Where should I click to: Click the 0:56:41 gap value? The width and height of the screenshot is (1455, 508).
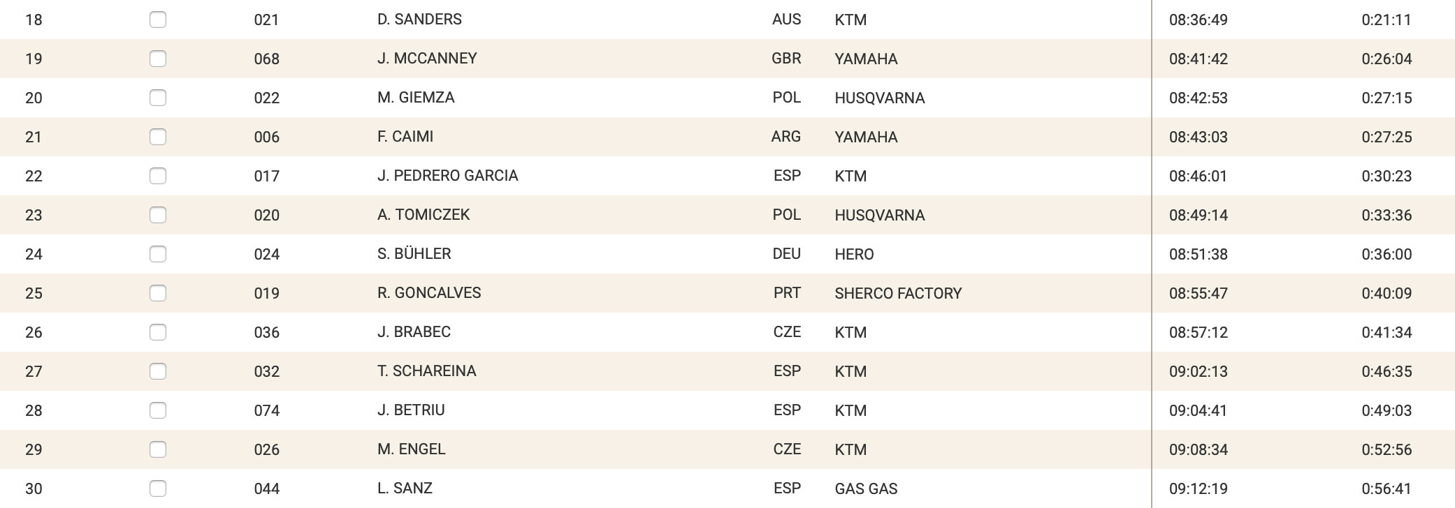pyautogui.click(x=1387, y=488)
